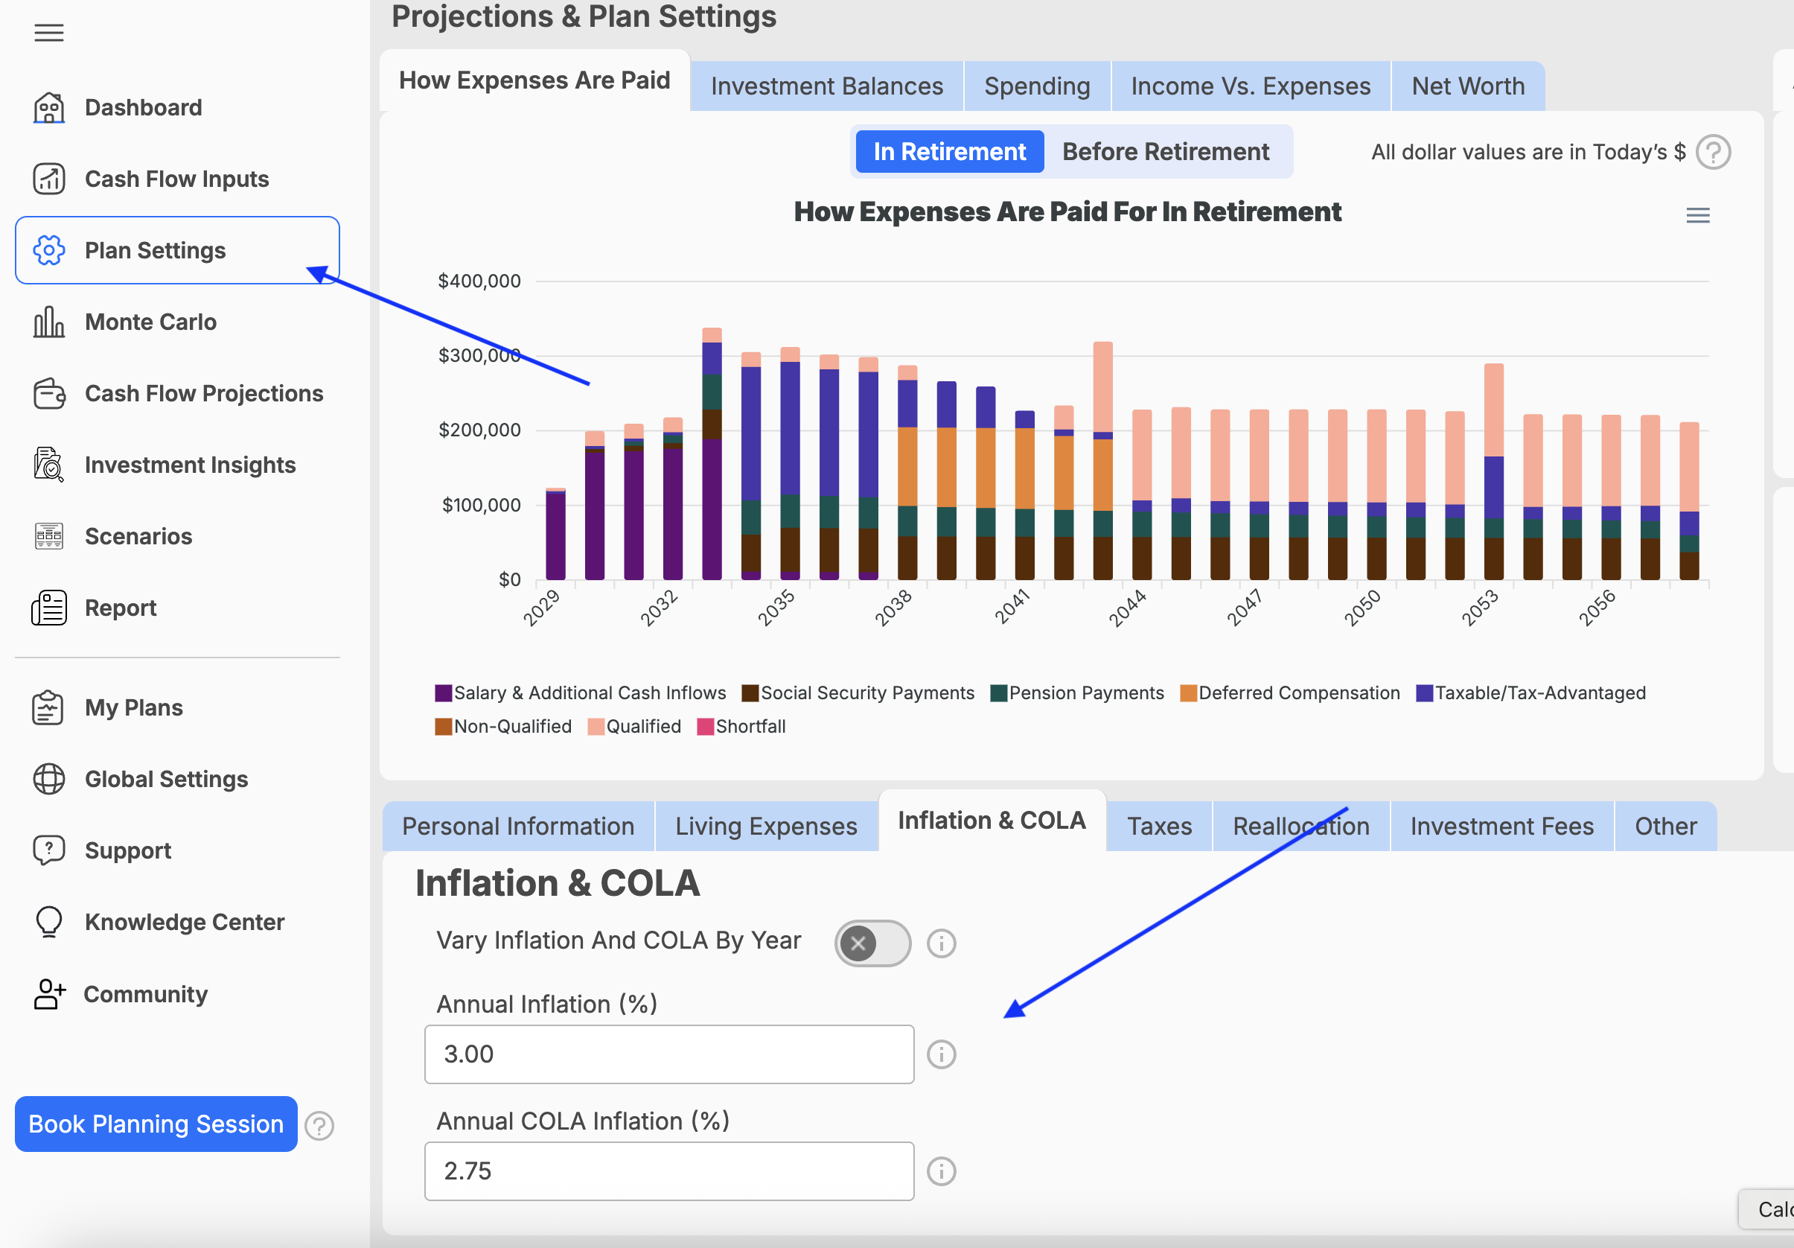Image resolution: width=1794 pixels, height=1248 pixels.
Task: Open the Dashboard from the sidebar
Action: click(x=143, y=107)
